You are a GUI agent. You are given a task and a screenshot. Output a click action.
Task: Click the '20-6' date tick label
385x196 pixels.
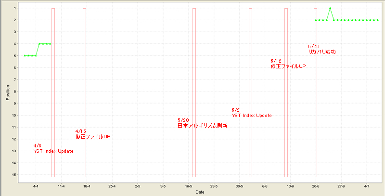click(316, 186)
